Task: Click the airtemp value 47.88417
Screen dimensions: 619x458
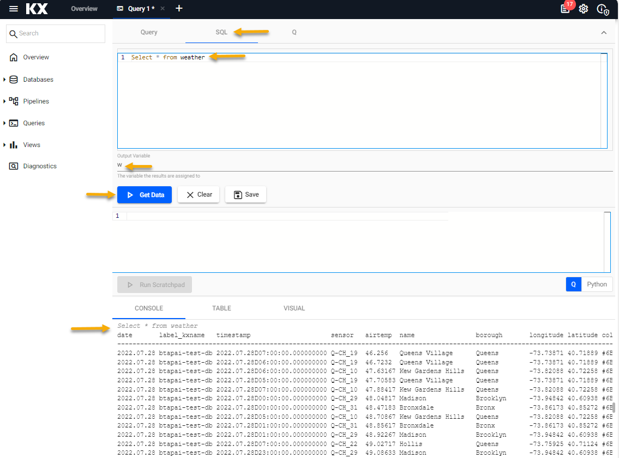Action: click(x=380, y=389)
